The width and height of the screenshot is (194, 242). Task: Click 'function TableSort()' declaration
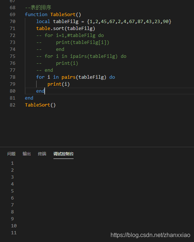click(x=53, y=15)
